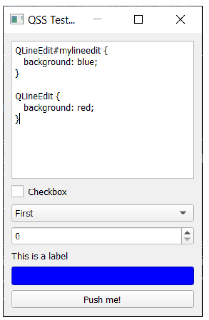Click into the blue line edit
The image size is (209, 320).
103,276
